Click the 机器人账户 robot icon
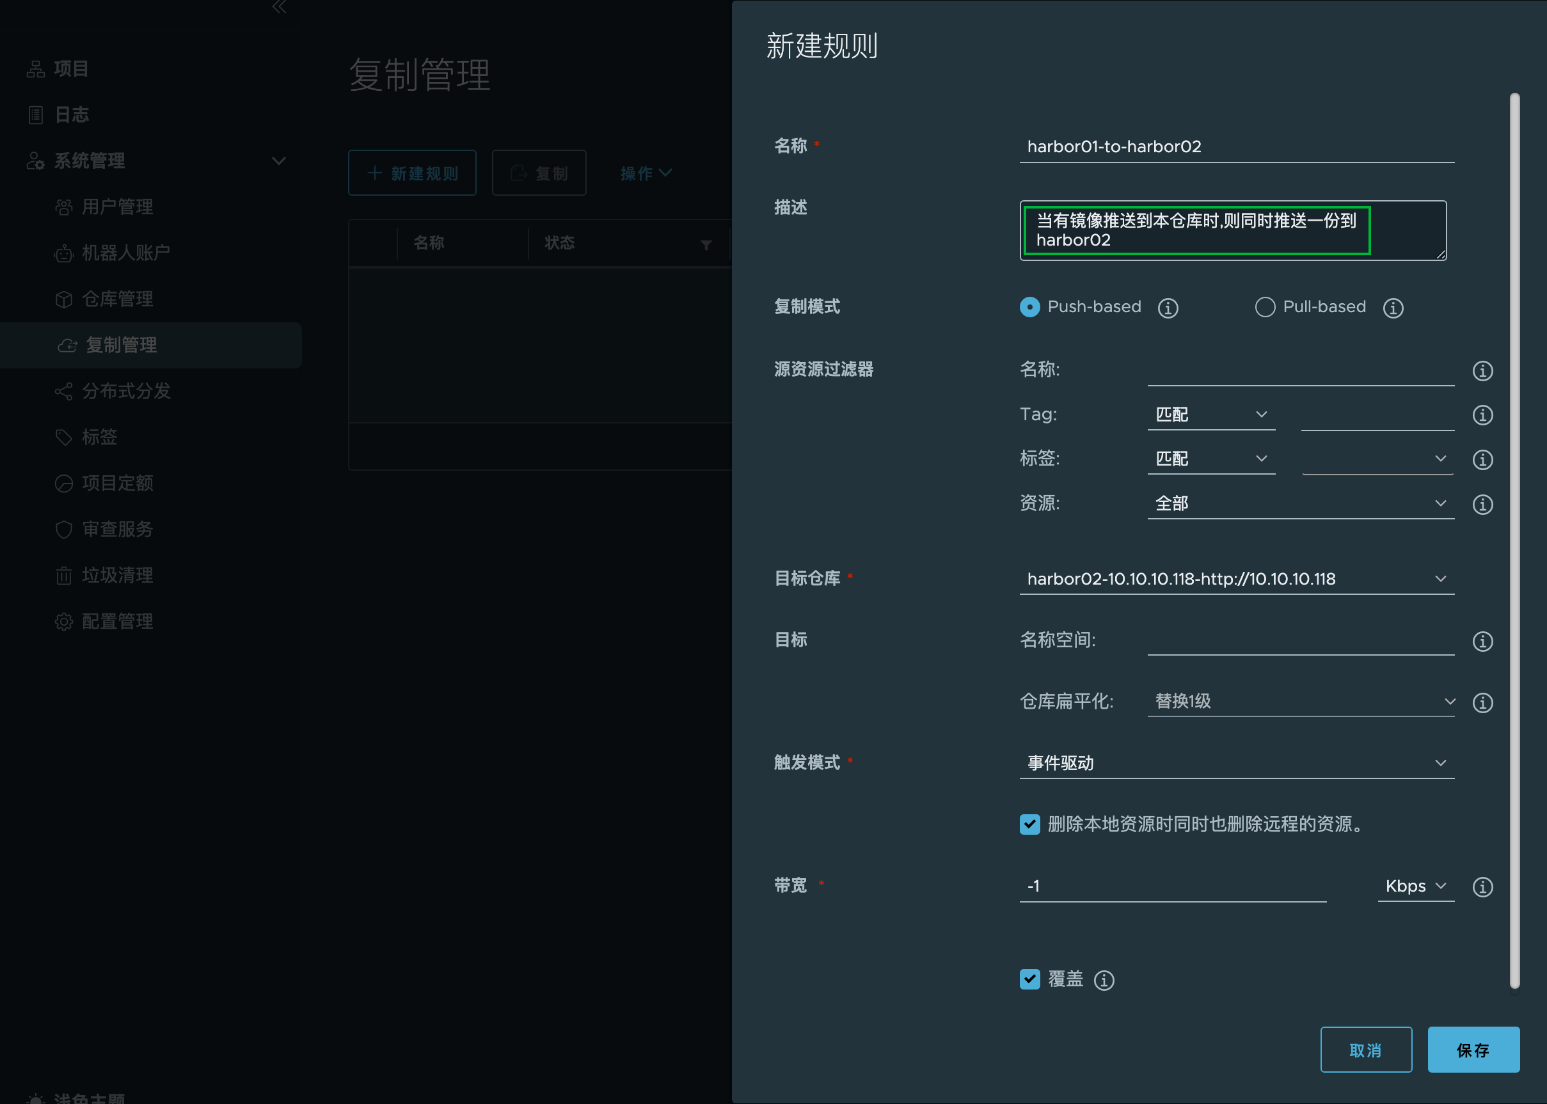 [x=63, y=253]
